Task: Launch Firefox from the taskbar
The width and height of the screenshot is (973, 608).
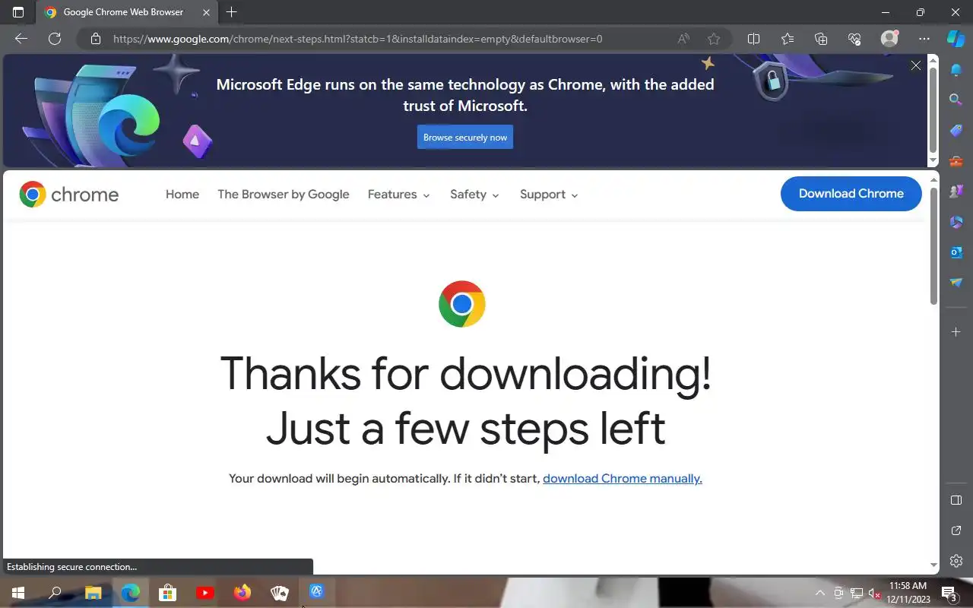Action: click(x=242, y=593)
